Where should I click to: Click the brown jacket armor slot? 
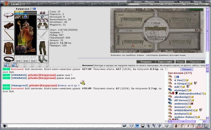[x=8, y=48]
